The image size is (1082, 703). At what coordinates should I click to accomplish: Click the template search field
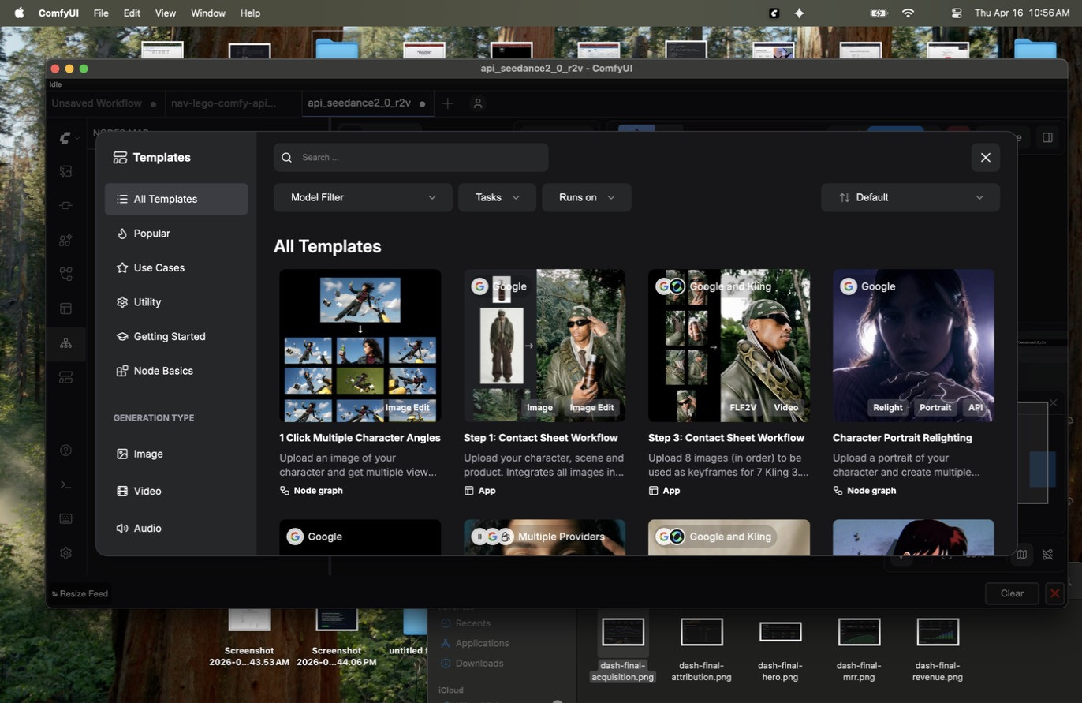pyautogui.click(x=411, y=157)
